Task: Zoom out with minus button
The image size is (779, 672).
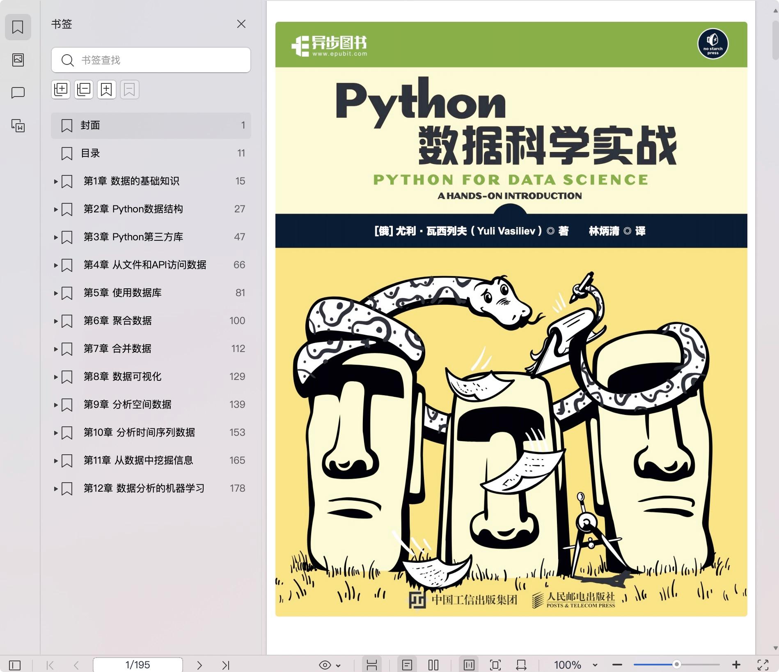Action: coord(617,665)
